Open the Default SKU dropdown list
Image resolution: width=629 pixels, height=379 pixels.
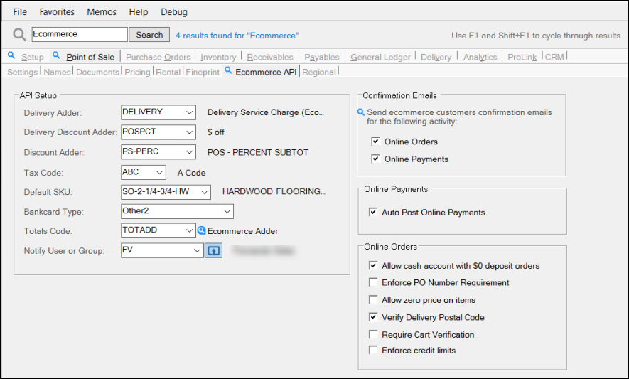tap(204, 192)
